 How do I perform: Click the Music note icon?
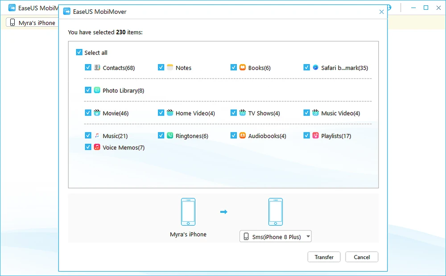click(97, 136)
